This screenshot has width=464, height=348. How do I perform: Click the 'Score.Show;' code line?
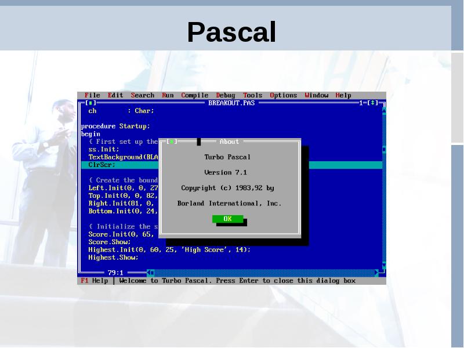(x=110, y=242)
